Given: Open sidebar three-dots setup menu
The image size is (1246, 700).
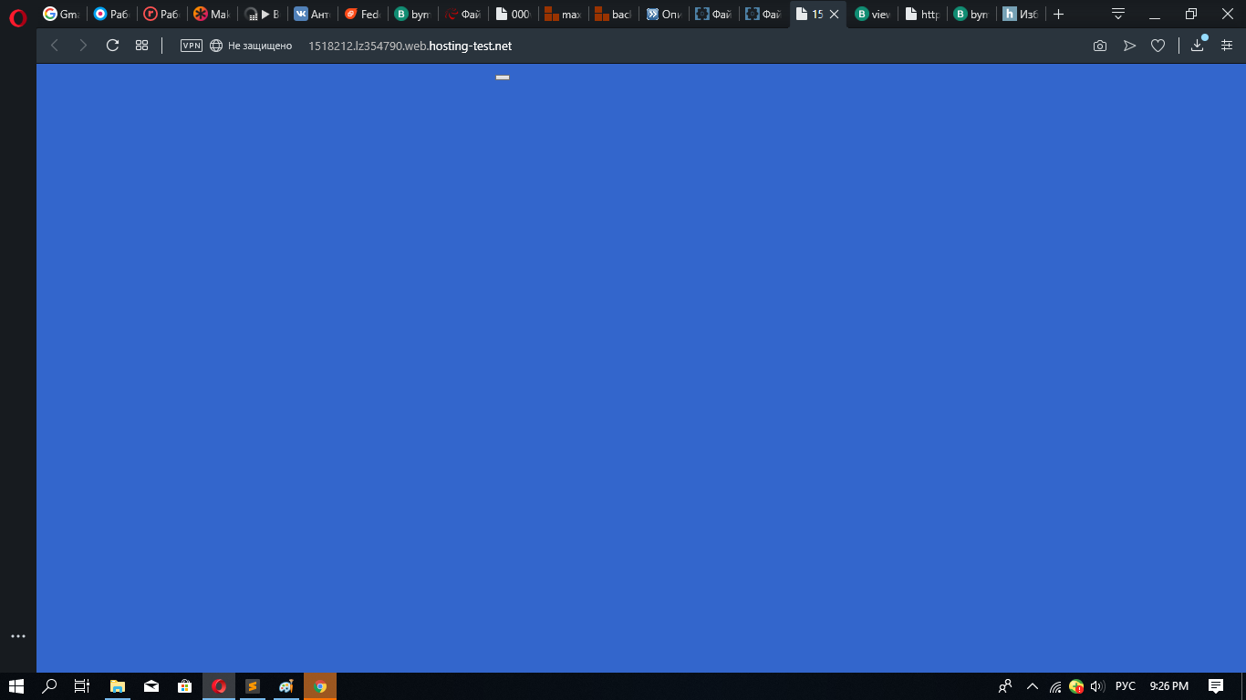Looking at the screenshot, I should click(17, 636).
